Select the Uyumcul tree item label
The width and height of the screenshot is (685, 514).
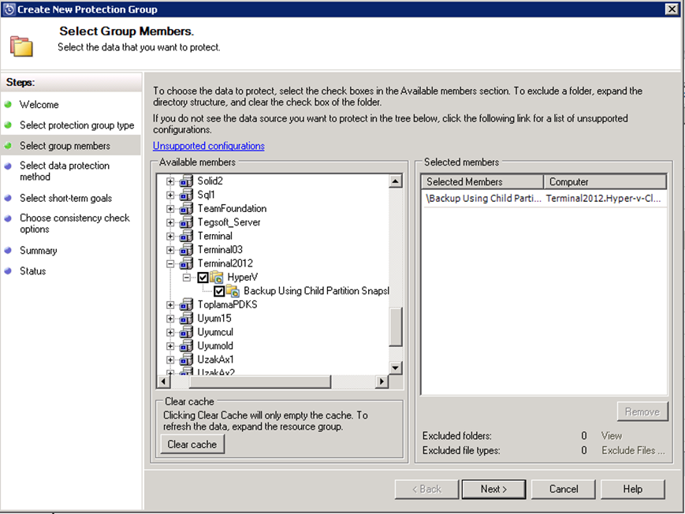click(x=215, y=332)
